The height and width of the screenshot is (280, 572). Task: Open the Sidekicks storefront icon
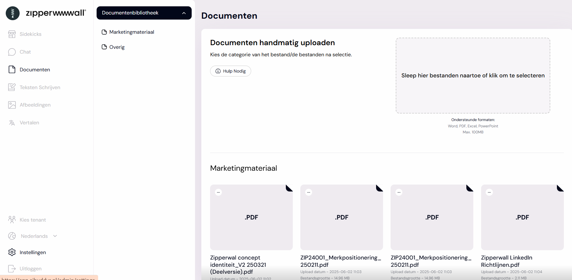pos(12,34)
